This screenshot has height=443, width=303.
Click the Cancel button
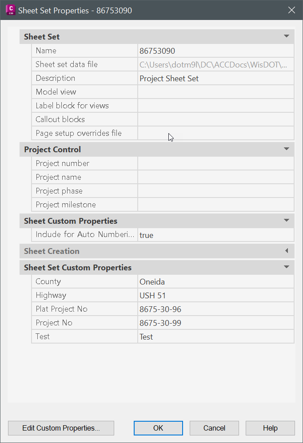214,428
